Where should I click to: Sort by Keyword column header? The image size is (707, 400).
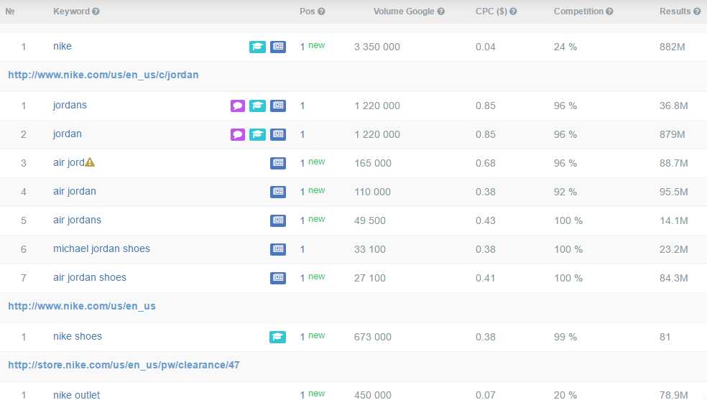(x=71, y=11)
